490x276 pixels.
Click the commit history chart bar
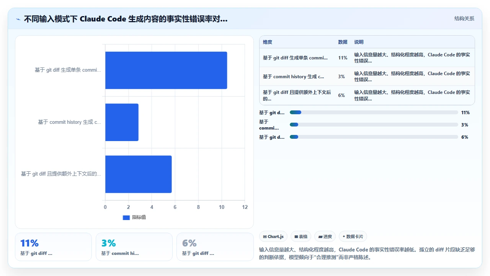[122, 122]
